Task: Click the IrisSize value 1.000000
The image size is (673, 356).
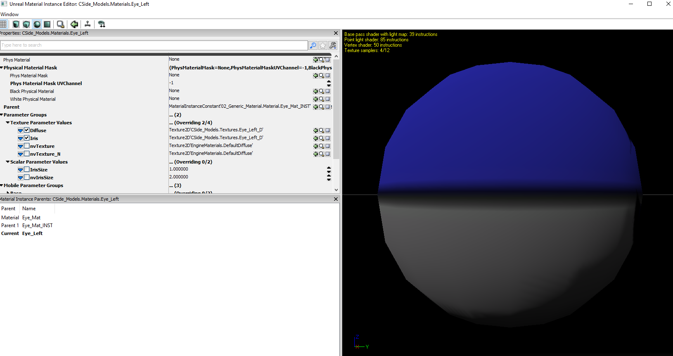Action: click(179, 169)
